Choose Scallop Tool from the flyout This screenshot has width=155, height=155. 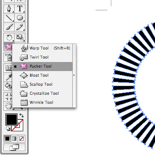[x=43, y=84]
